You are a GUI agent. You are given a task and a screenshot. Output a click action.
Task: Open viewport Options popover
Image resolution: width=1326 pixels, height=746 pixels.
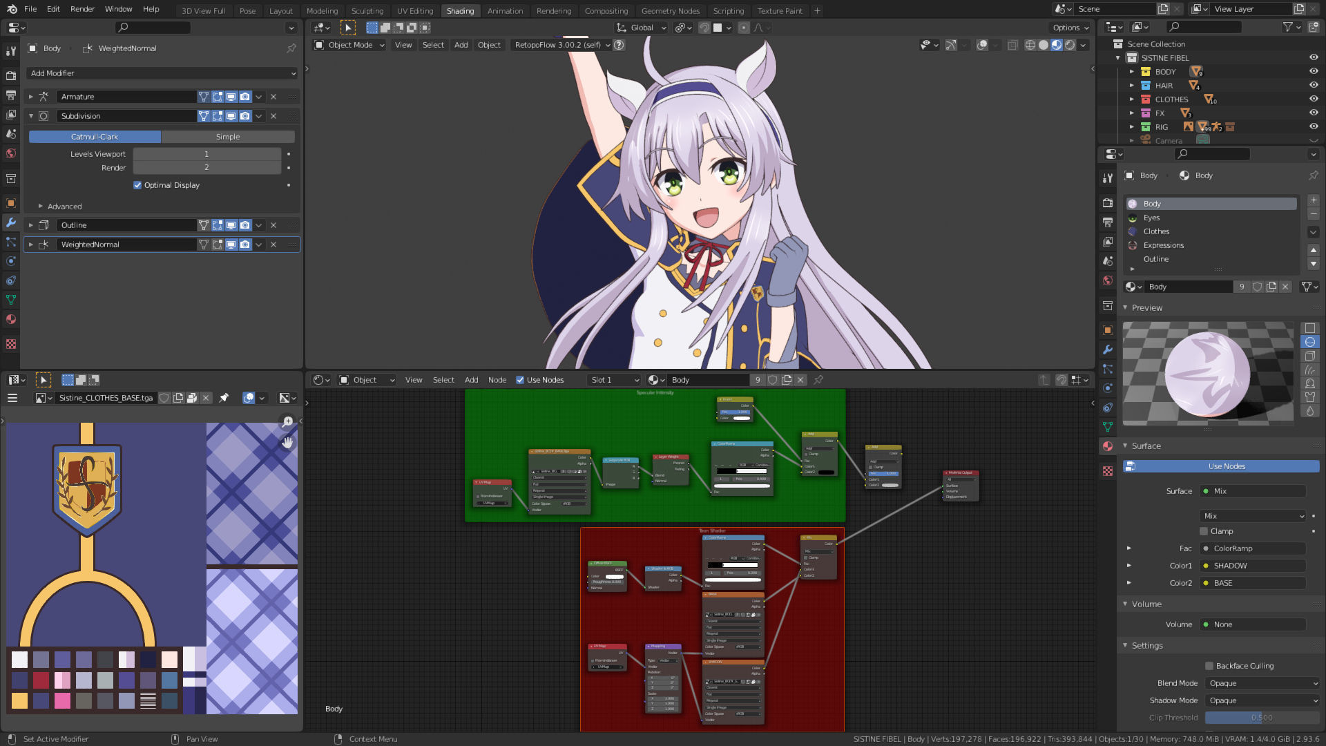point(1070,28)
